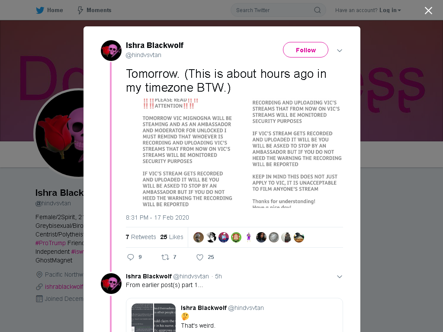
Task: Open quoted tweet saying That's weird
Action: pos(234,315)
